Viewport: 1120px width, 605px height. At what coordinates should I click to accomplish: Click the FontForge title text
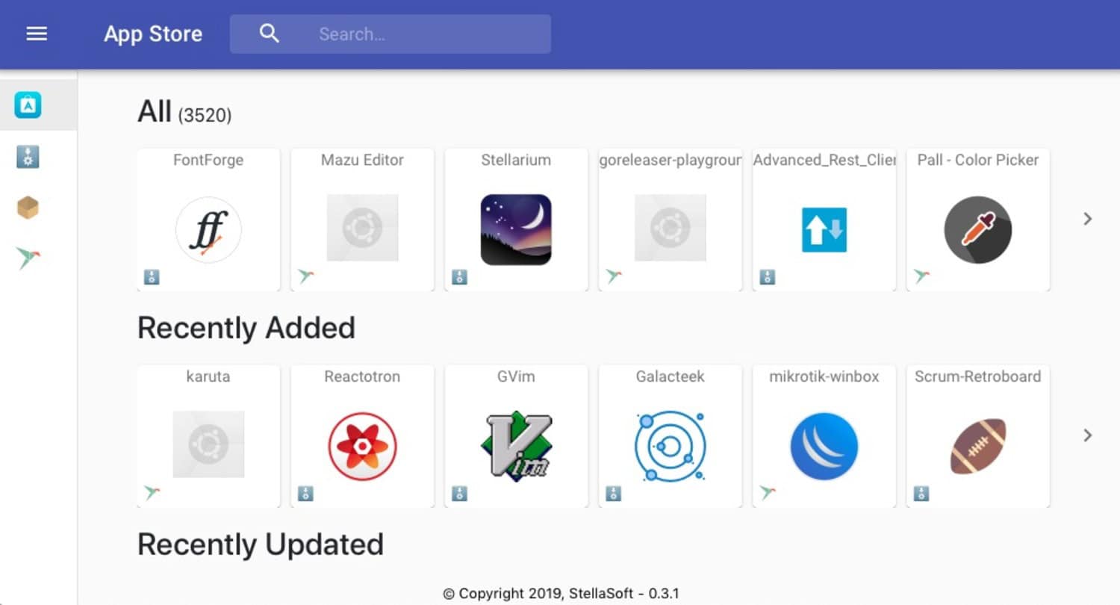point(208,160)
